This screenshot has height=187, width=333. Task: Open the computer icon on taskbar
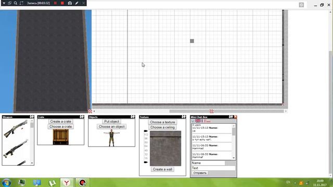coord(22,182)
